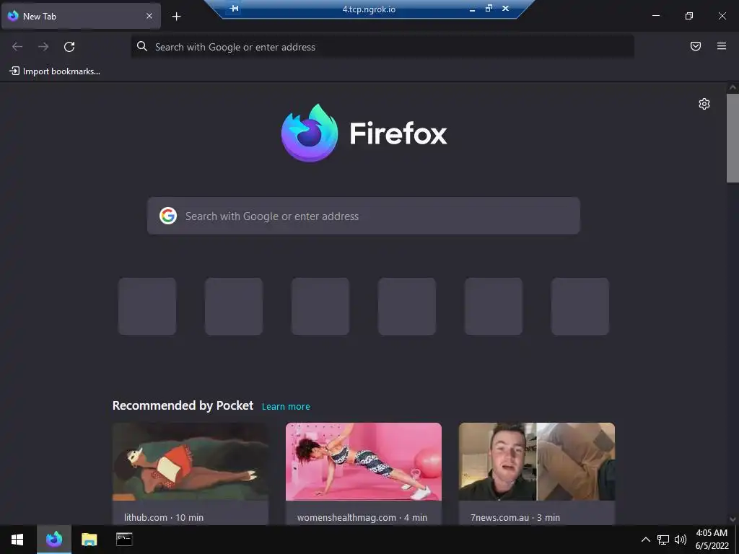Open the Windows Start menu
This screenshot has height=554, width=739.
click(x=17, y=540)
